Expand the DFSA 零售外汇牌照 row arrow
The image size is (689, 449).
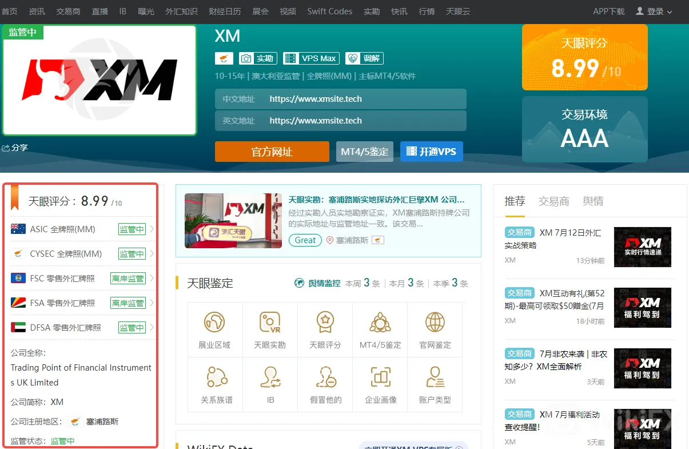(x=152, y=328)
